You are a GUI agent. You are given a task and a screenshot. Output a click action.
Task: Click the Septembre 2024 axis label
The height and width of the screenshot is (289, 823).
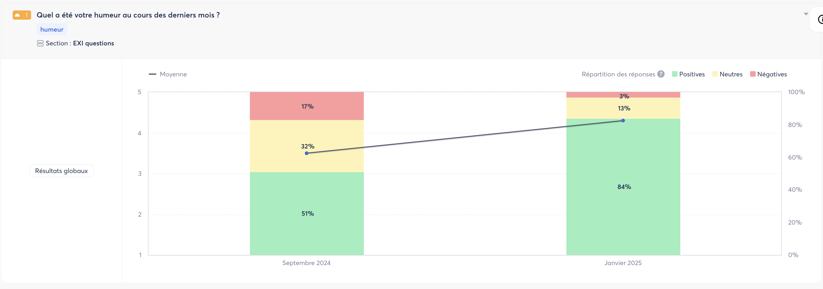[306, 263]
